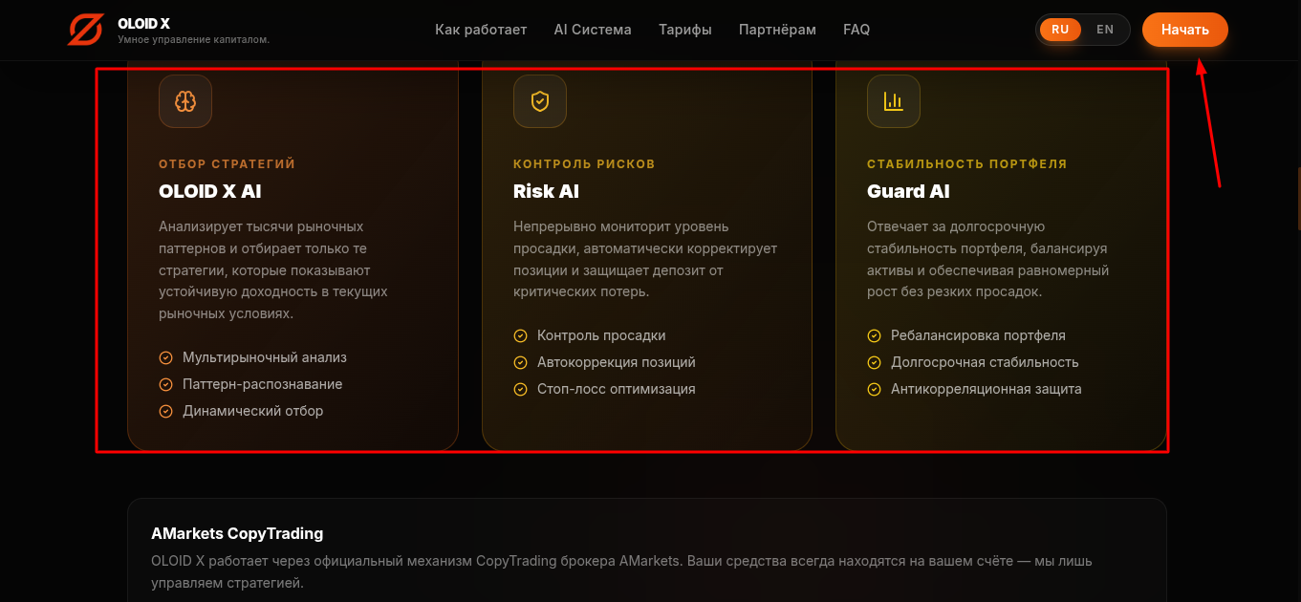
Task: Click the Автокоррекция позиций text
Action: pyautogui.click(x=617, y=362)
